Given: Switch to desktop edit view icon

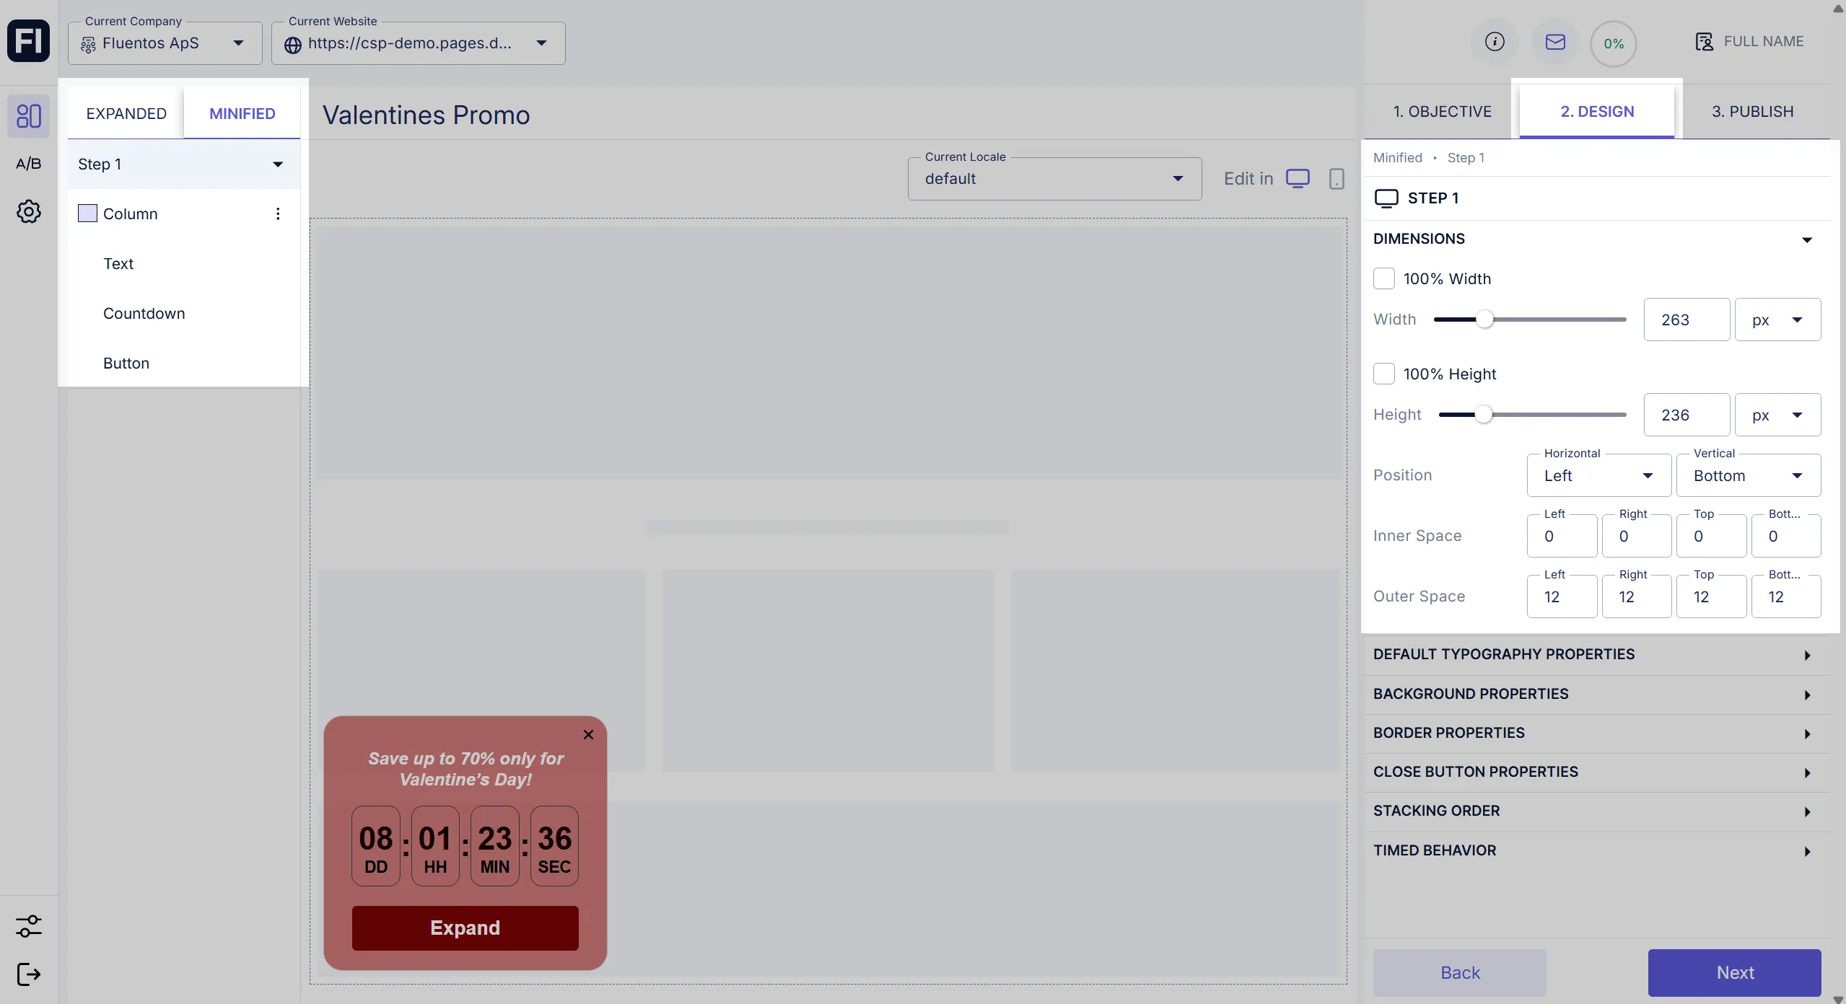Looking at the screenshot, I should pyautogui.click(x=1298, y=178).
